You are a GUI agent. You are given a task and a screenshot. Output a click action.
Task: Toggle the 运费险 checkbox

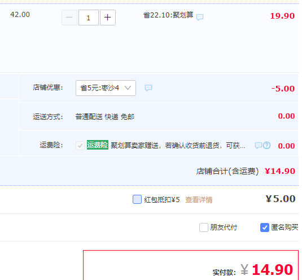pyautogui.click(x=80, y=146)
